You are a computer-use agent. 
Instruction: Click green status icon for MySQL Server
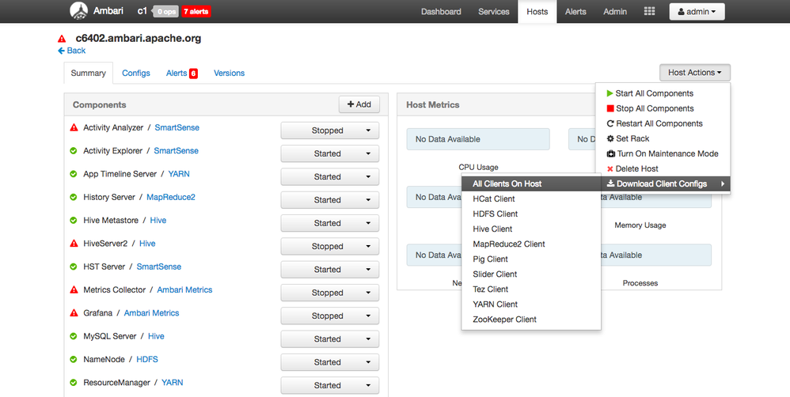tap(74, 336)
